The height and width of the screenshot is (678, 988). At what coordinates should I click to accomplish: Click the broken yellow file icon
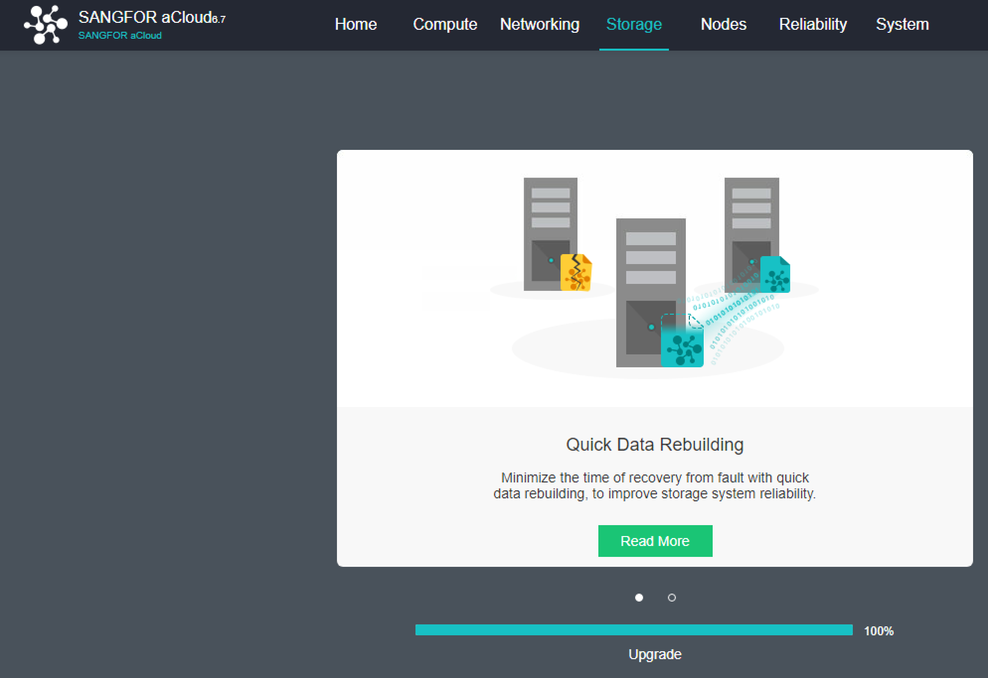click(576, 272)
